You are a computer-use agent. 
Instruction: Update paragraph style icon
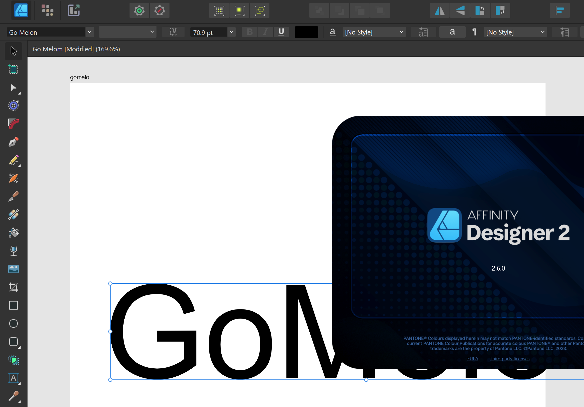click(564, 32)
